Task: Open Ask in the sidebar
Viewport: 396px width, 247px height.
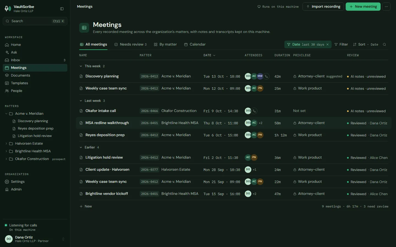Action: [x=35, y=52]
